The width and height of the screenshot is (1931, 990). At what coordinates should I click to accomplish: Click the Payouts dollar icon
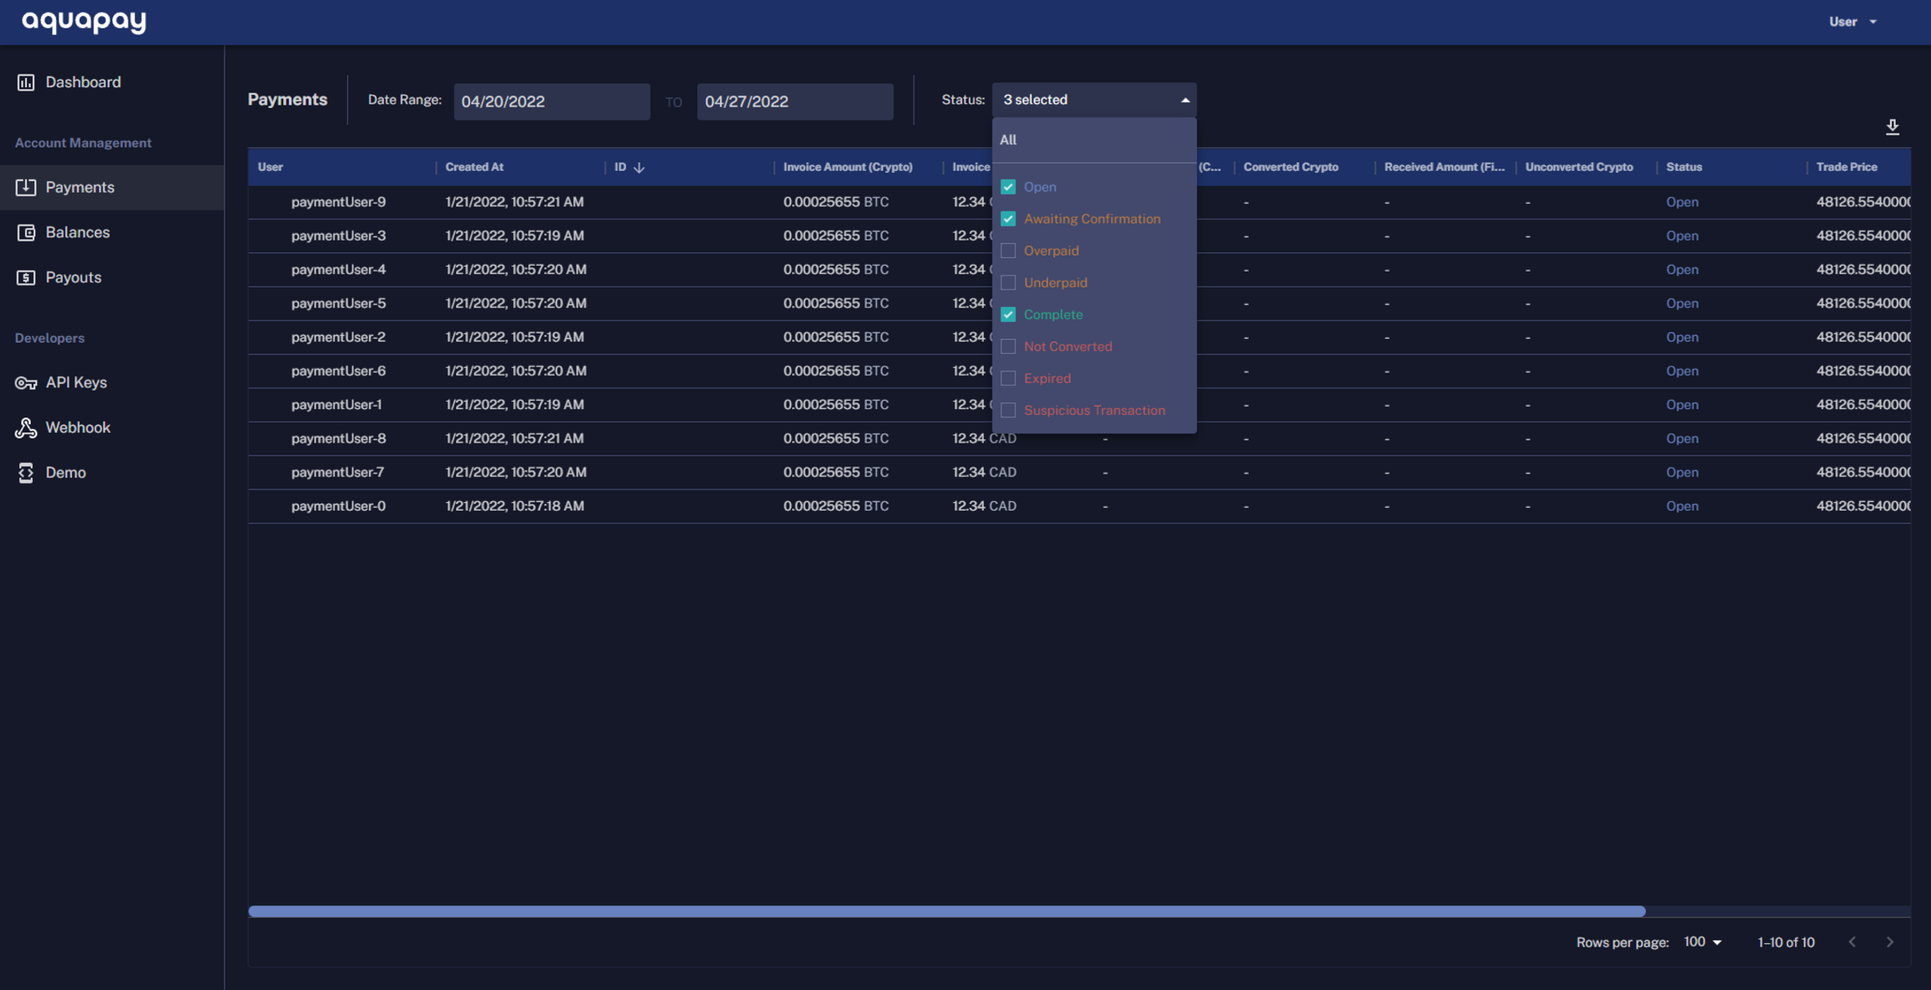coord(26,277)
